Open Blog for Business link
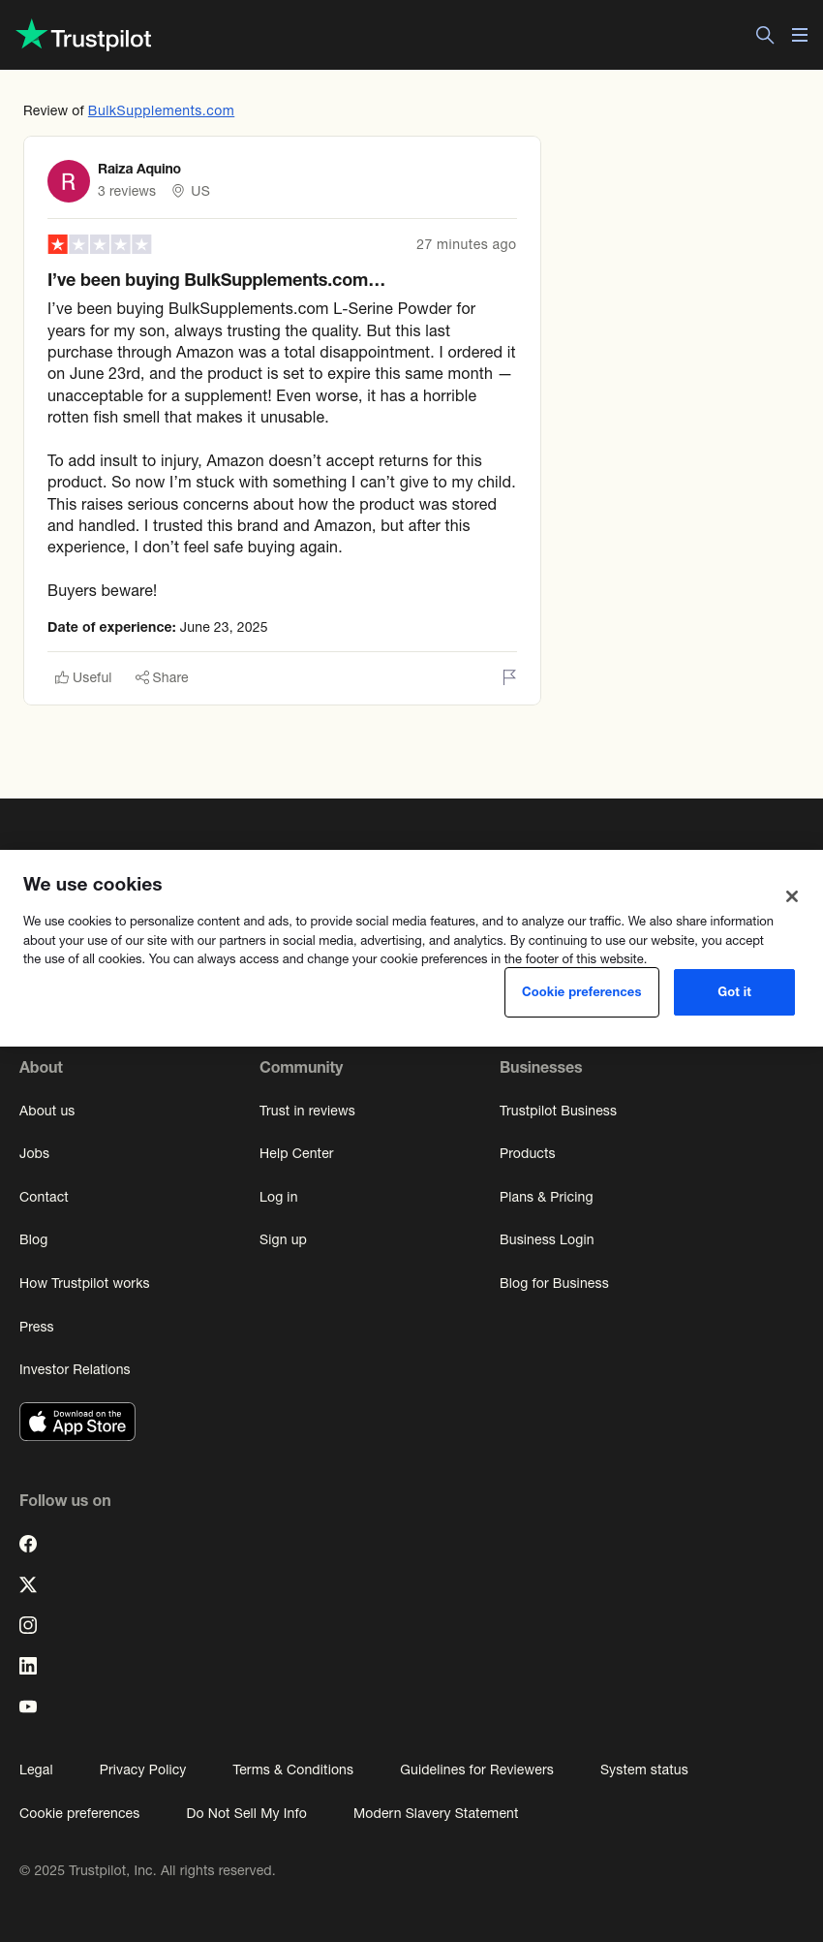The height and width of the screenshot is (1942, 823). (x=554, y=1283)
